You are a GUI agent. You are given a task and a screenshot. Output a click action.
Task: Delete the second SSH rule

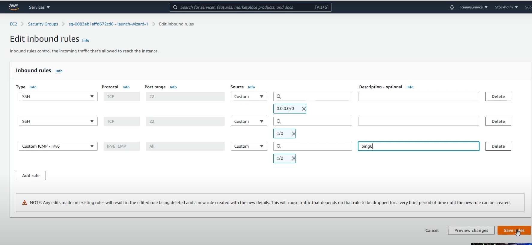pos(498,121)
